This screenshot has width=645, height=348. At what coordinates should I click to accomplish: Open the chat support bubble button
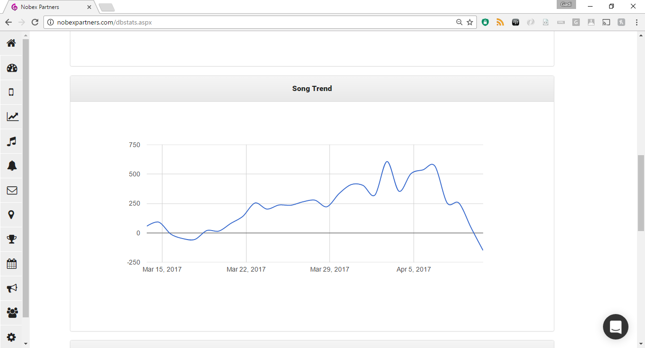tap(615, 327)
